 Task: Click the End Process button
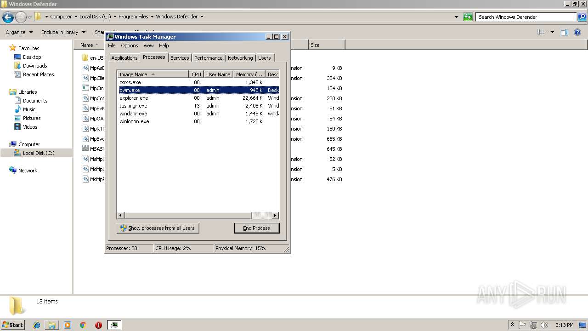click(257, 228)
